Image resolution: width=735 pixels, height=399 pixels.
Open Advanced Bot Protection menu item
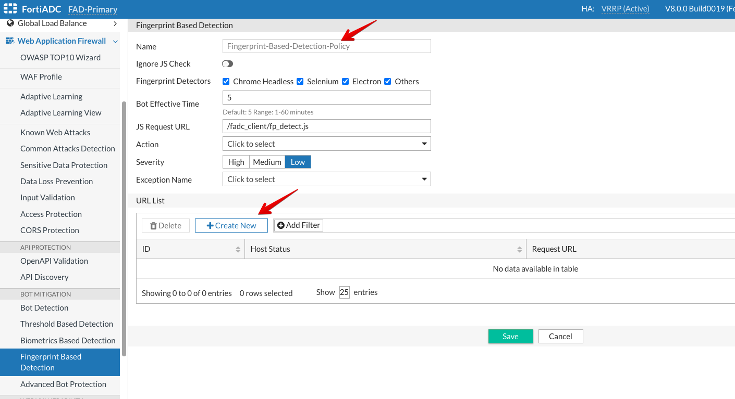pos(63,384)
